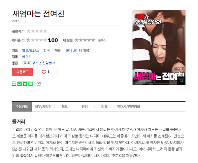Click the magnifier icon on the poster
This screenshot has height=163, width=198.
181,81
